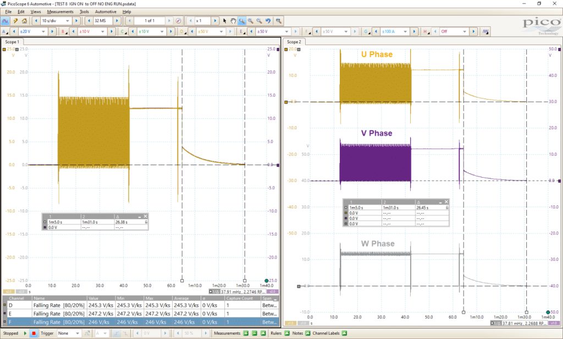Close the ruler legend in Scope 1
563x339 pixels.
coord(145,216)
